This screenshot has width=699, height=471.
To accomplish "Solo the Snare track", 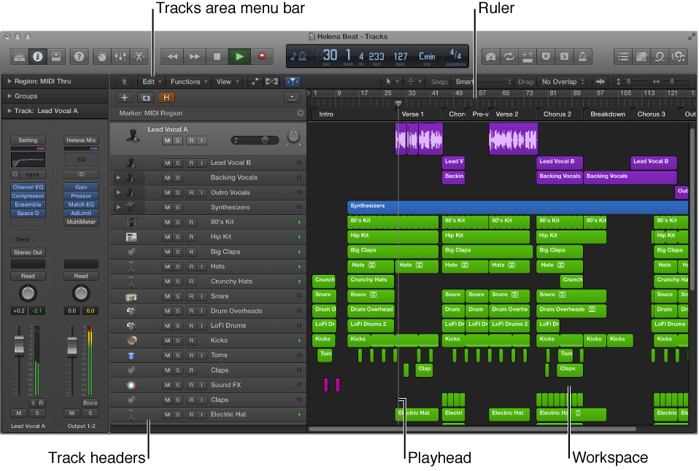I will pos(178,297).
